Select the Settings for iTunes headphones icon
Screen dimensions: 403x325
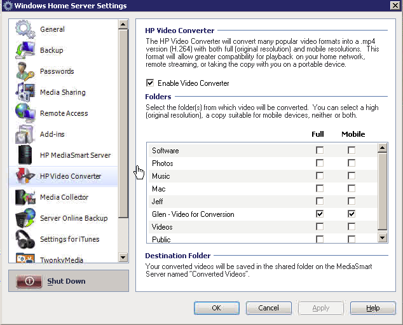(25, 239)
